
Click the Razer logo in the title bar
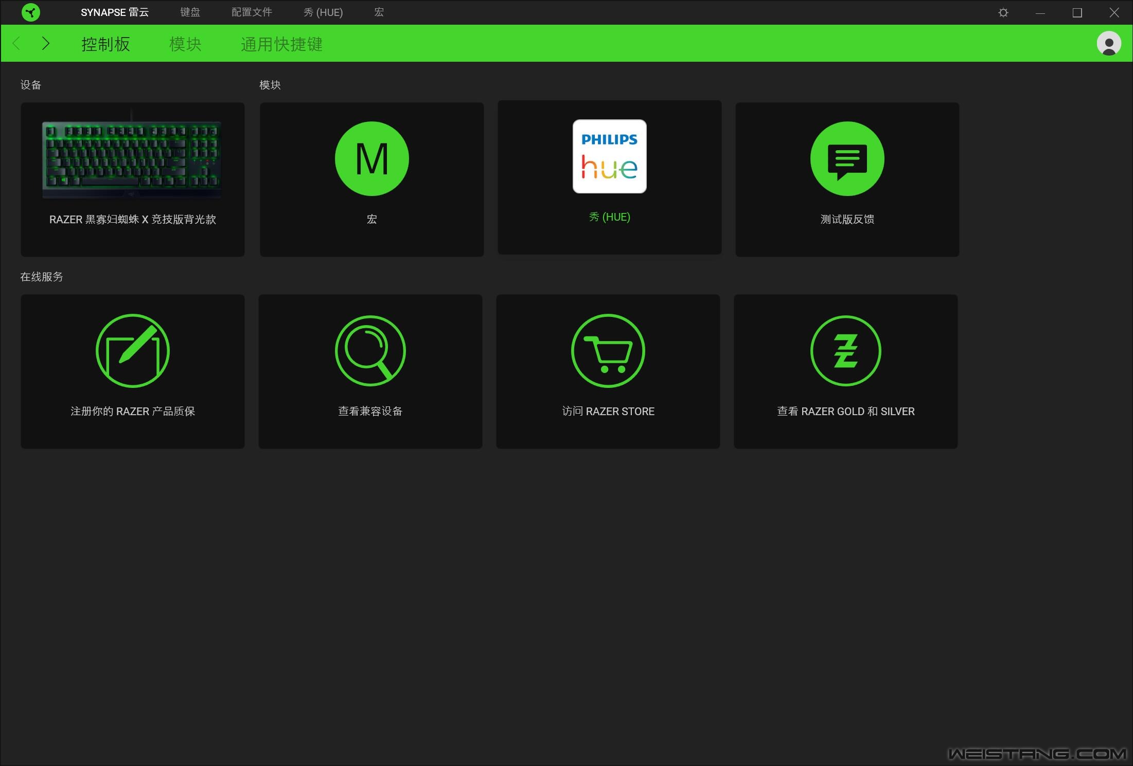coord(31,12)
